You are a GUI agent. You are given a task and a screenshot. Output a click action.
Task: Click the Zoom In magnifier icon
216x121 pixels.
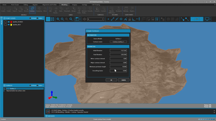(58, 19)
